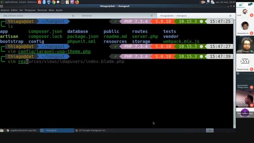Open the blue R application launcher icon
This screenshot has height=143, width=254.
click(44, 2)
